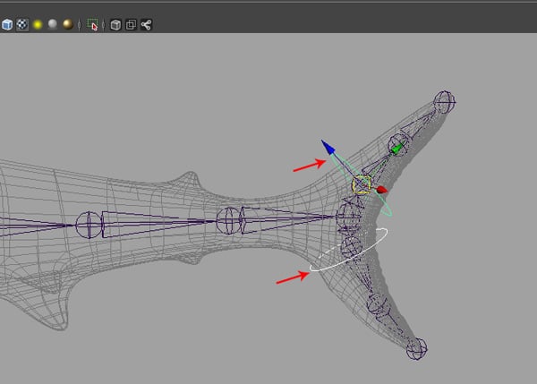Select the middle spine joint sphere

(x=229, y=221)
